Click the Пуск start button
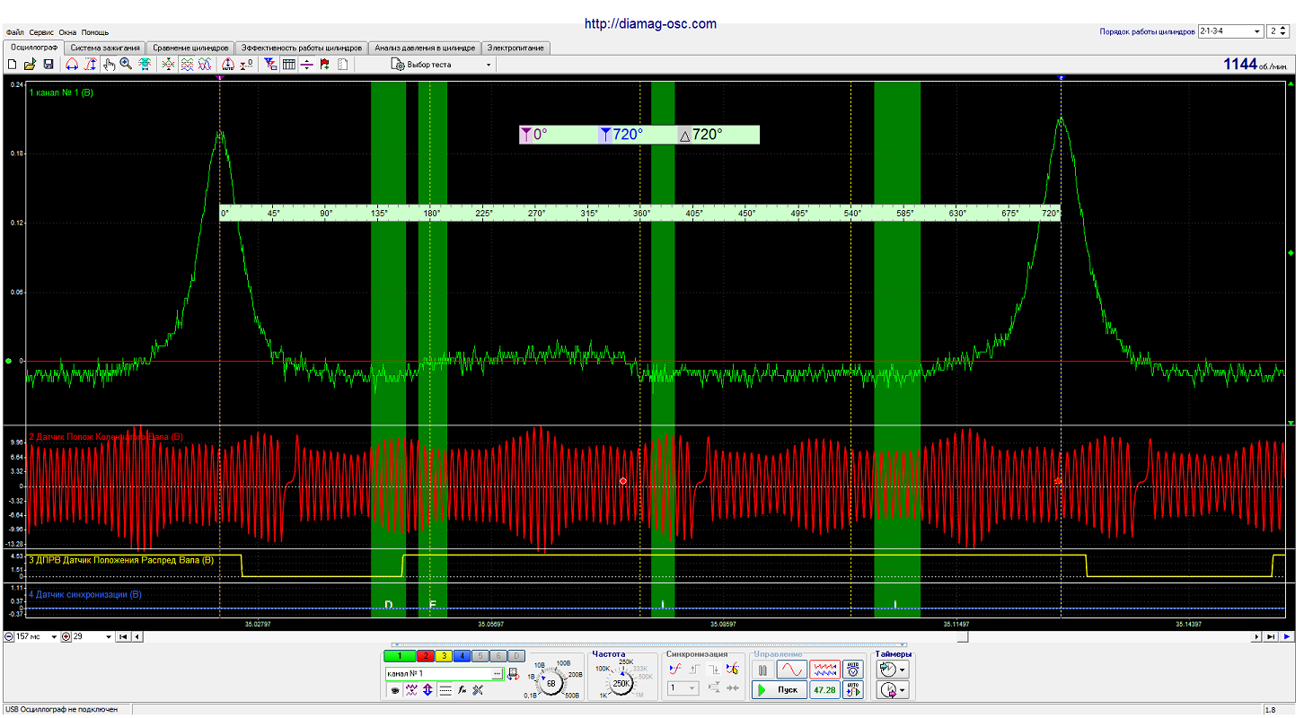Image resolution: width=1304 pixels, height=718 pixels. [780, 689]
